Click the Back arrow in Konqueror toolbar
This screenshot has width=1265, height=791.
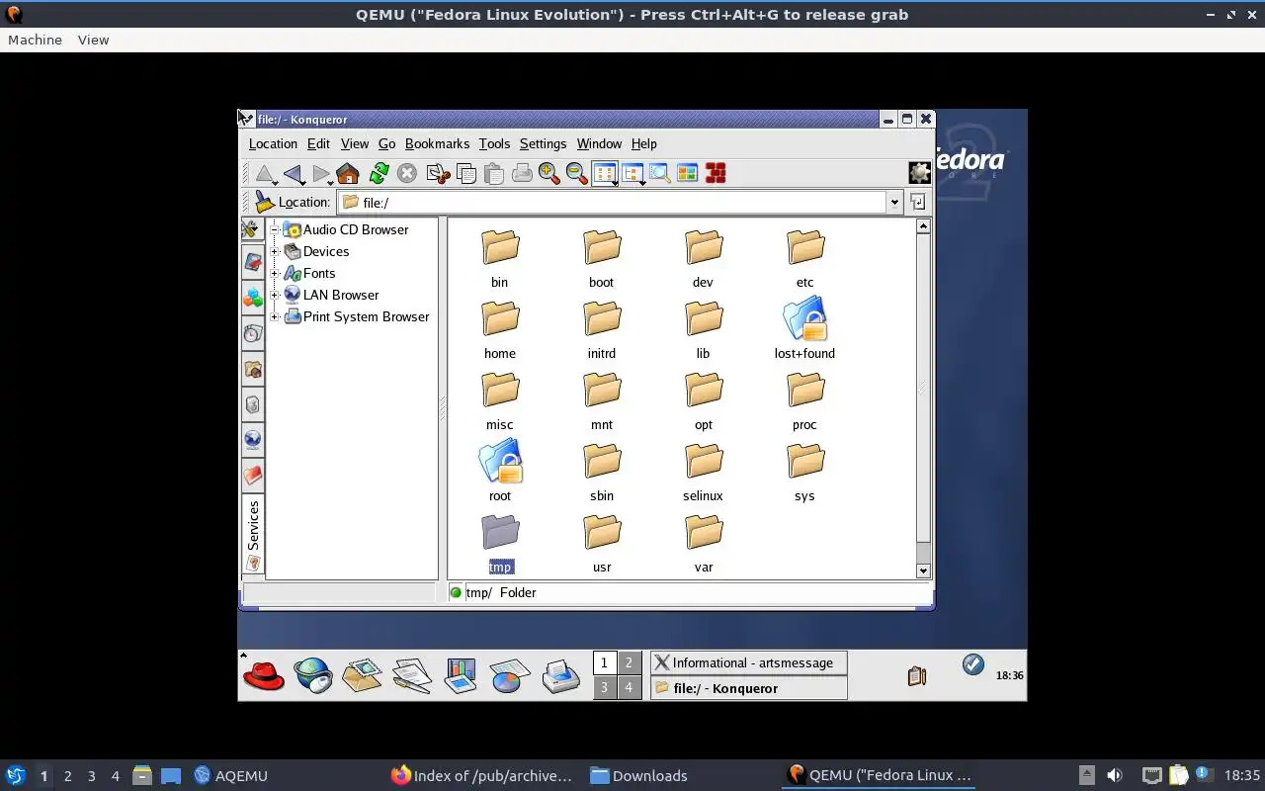click(x=293, y=174)
